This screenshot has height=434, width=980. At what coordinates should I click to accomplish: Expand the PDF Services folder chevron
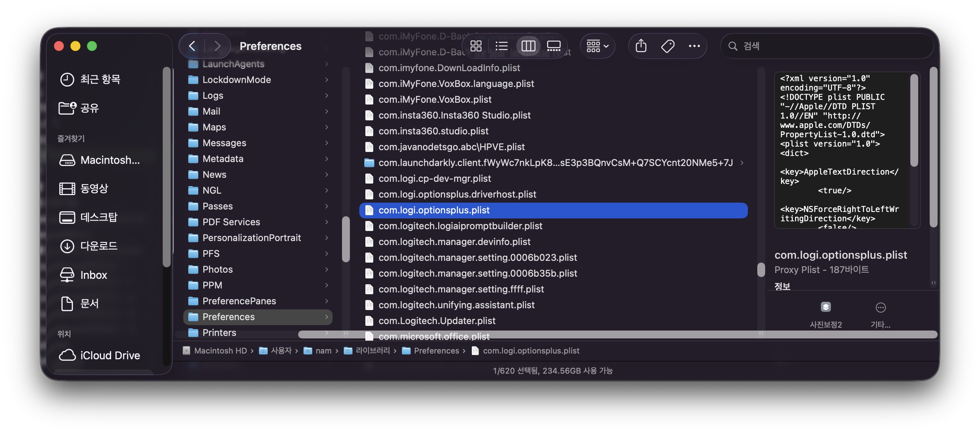327,222
